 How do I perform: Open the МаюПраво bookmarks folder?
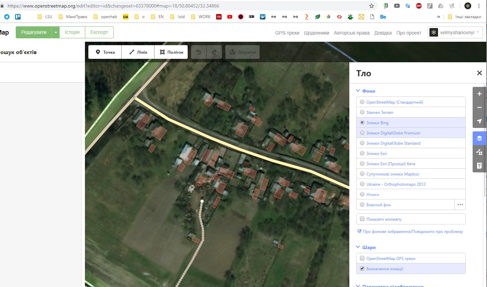73,16
